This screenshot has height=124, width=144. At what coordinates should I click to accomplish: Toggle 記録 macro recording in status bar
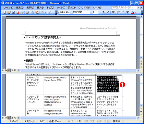[86, 122]
